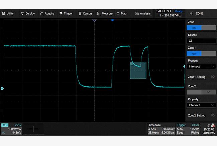Open the Display menu

pos(28,14)
